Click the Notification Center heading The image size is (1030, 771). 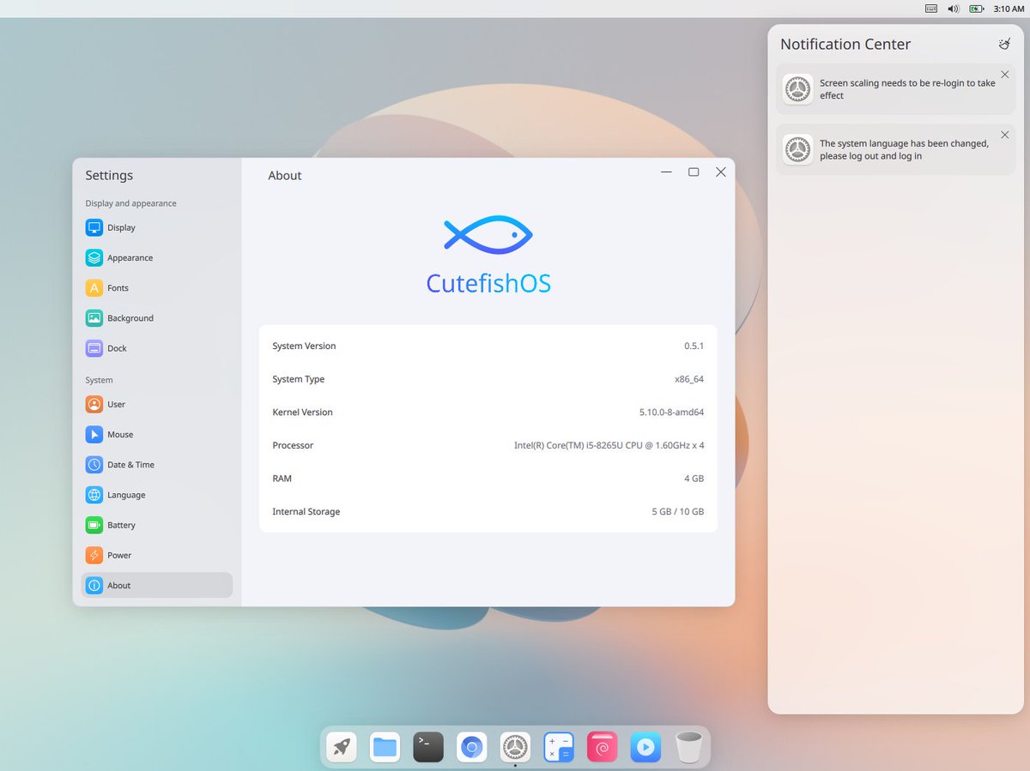coord(845,45)
